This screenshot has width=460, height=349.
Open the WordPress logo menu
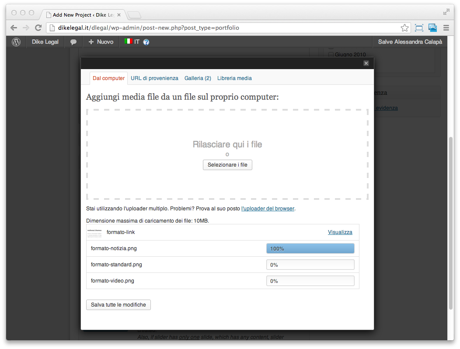click(16, 42)
